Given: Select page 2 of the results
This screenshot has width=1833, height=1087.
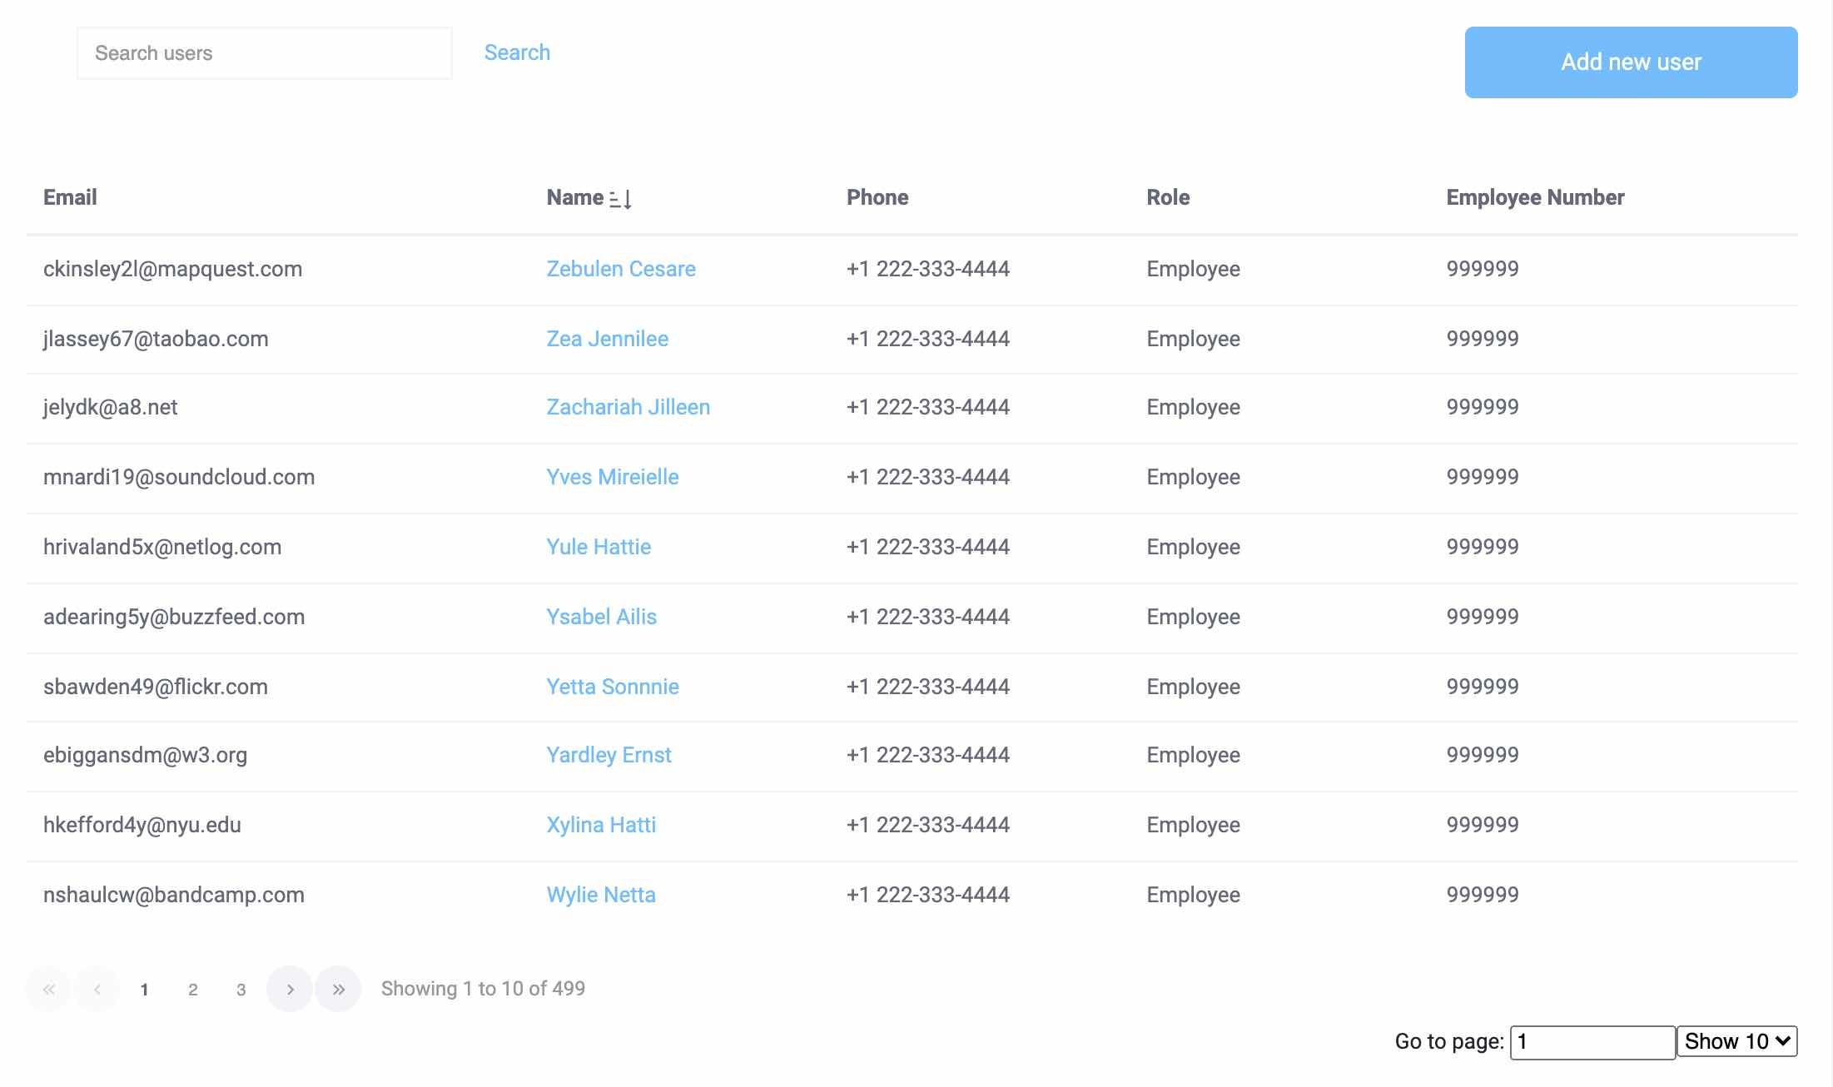Looking at the screenshot, I should tap(193, 989).
